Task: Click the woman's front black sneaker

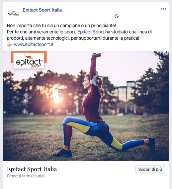Action: tap(63, 153)
